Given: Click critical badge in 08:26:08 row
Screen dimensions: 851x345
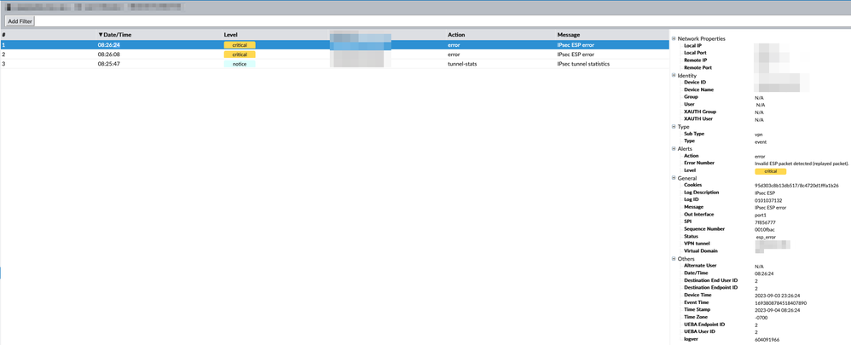Looking at the screenshot, I should [240, 55].
